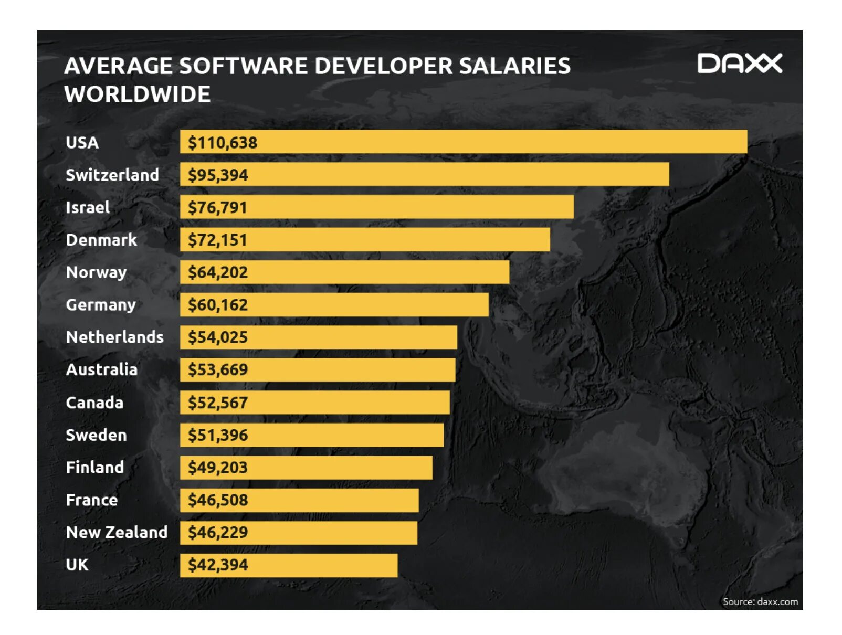
Task: Click the $52,567 salary value
Action: coord(218,403)
